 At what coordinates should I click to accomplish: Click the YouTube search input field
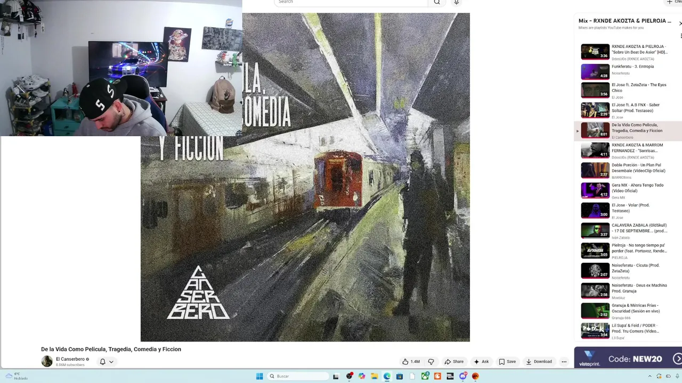pos(352,2)
